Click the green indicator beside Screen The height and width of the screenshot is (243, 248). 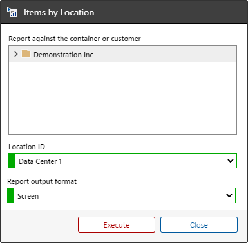coord(10,195)
